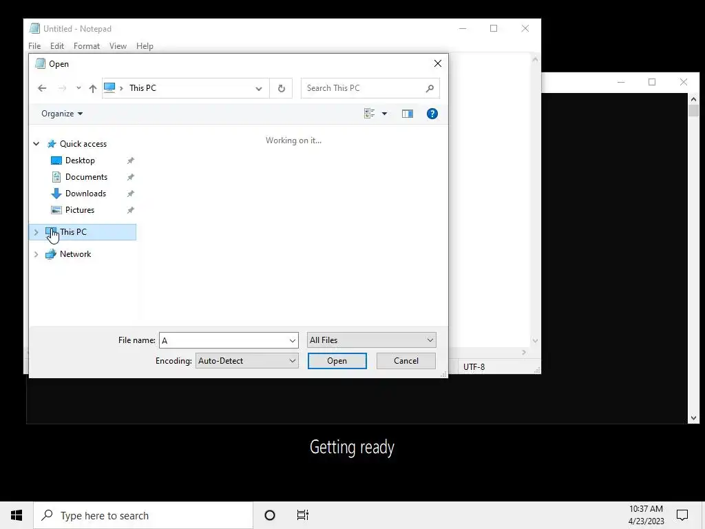Click the File name text box
This screenshot has width=705, height=529.
pos(223,340)
